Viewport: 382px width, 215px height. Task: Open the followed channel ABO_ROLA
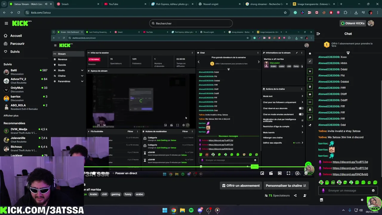(x=25, y=107)
